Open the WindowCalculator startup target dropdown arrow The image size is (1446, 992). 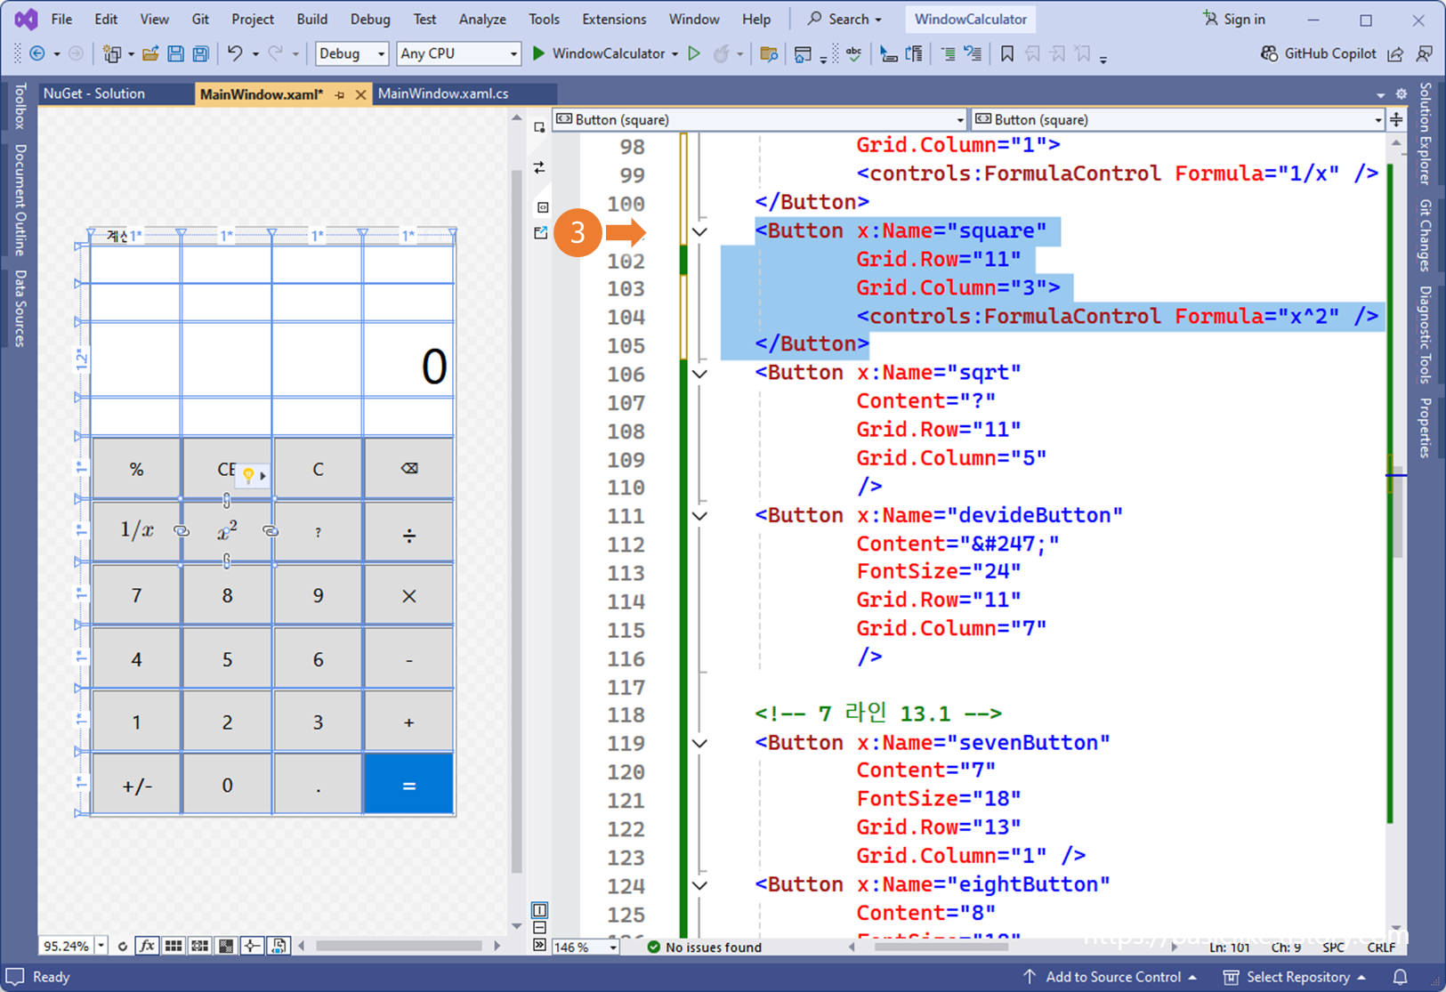[675, 54]
